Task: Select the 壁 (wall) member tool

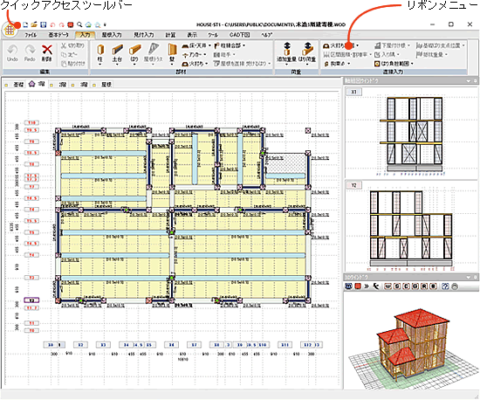Action: (172, 53)
